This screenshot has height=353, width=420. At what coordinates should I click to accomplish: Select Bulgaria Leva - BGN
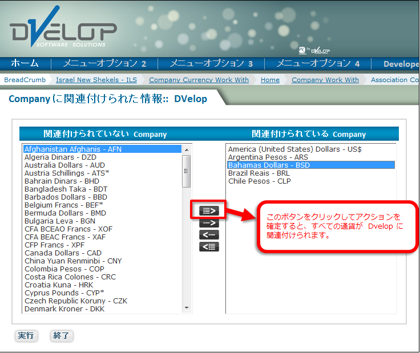[x=102, y=221]
